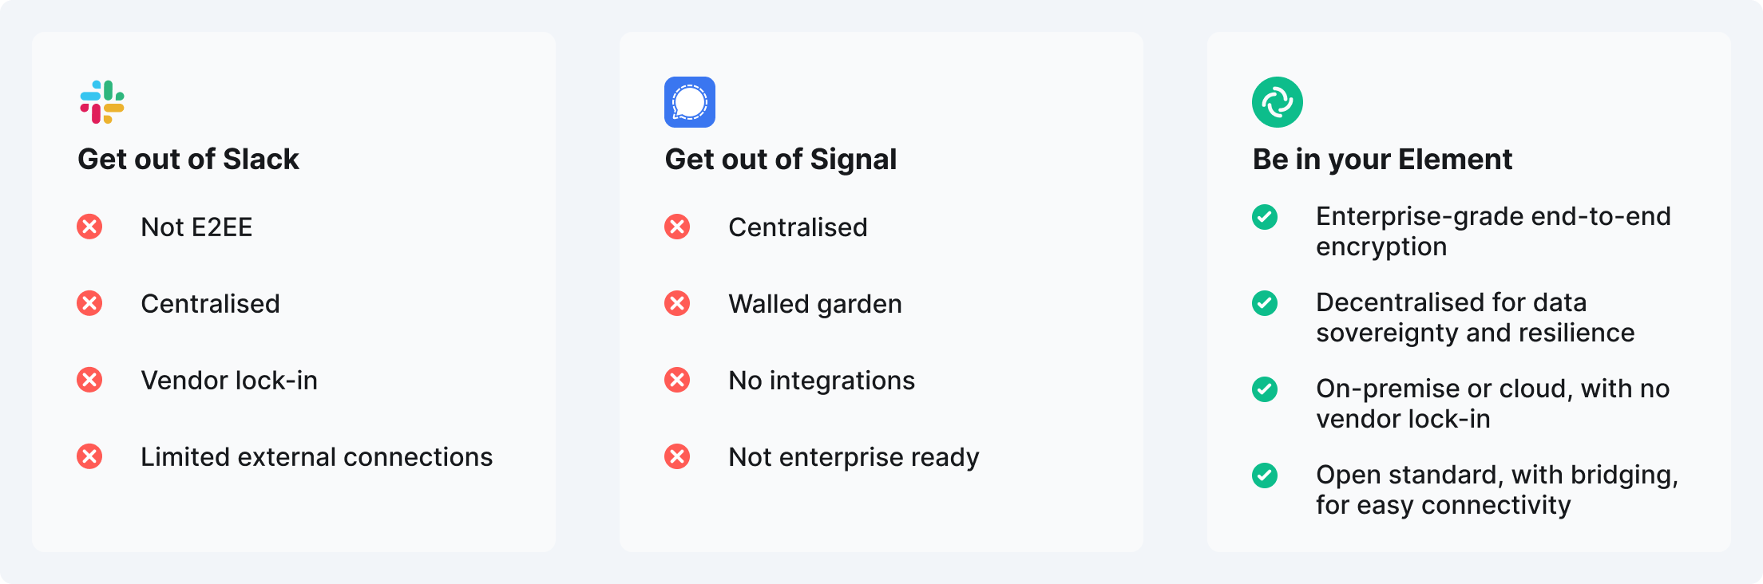This screenshot has height=584, width=1763.
Task: Click red X beside Slack's Centralised item
Action: 89,303
